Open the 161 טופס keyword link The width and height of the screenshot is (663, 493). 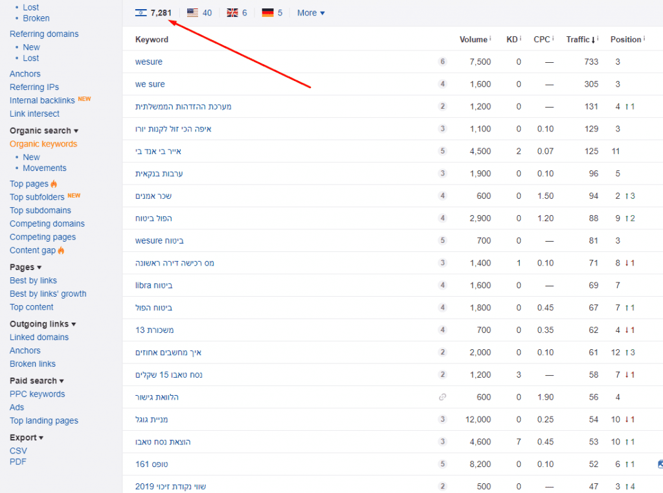[152, 464]
